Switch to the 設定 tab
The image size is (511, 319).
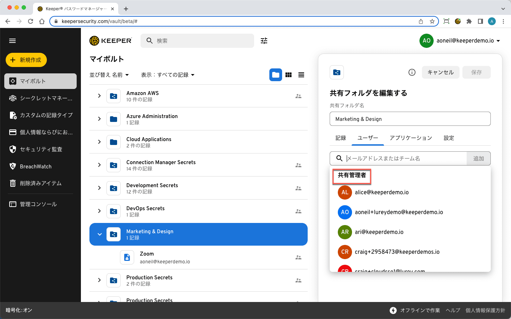pyautogui.click(x=449, y=138)
